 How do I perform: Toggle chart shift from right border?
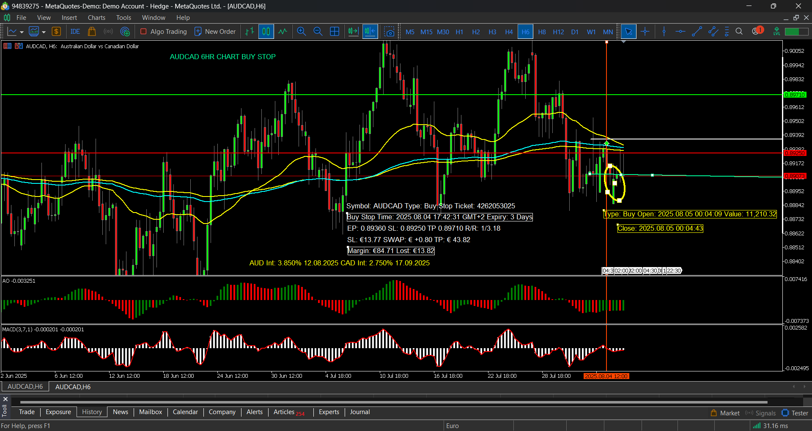click(370, 32)
